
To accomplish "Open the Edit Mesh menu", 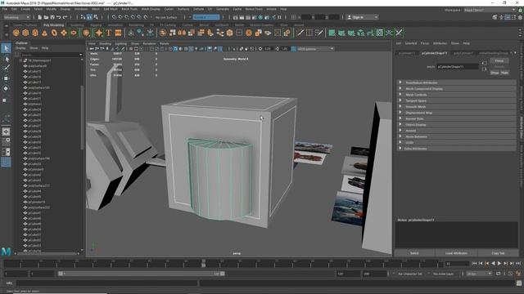I will [111, 9].
